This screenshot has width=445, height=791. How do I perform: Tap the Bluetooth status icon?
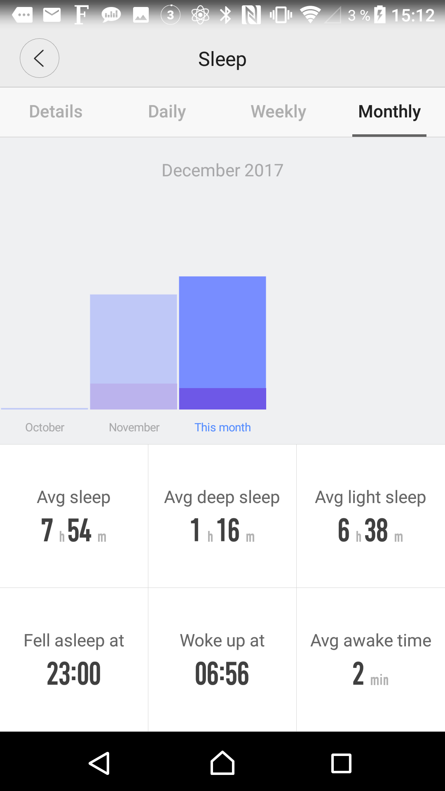click(x=225, y=15)
